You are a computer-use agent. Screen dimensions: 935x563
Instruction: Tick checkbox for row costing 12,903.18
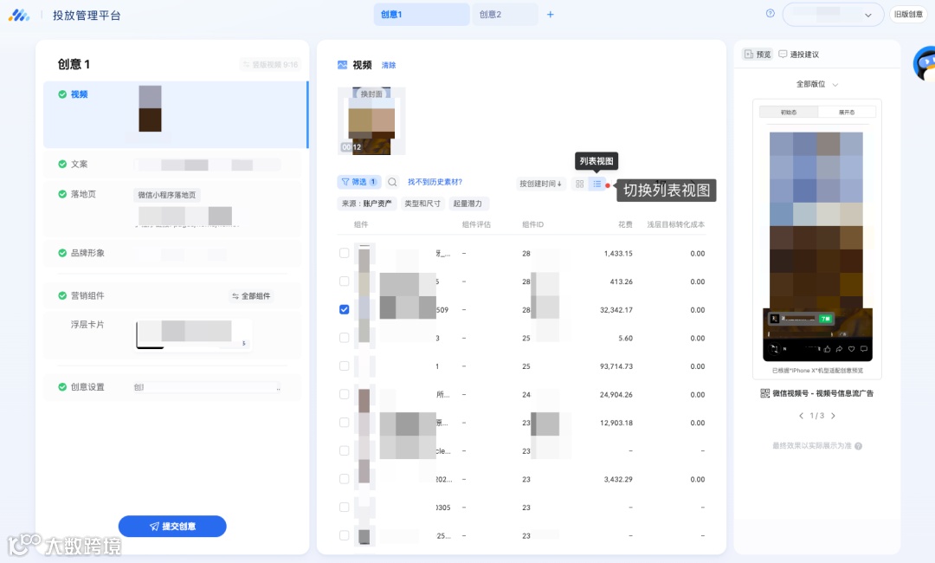(344, 423)
